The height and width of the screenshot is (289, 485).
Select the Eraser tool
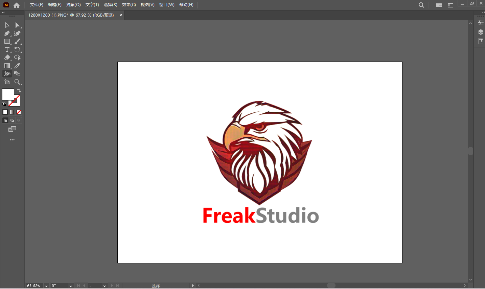pyautogui.click(x=7, y=58)
